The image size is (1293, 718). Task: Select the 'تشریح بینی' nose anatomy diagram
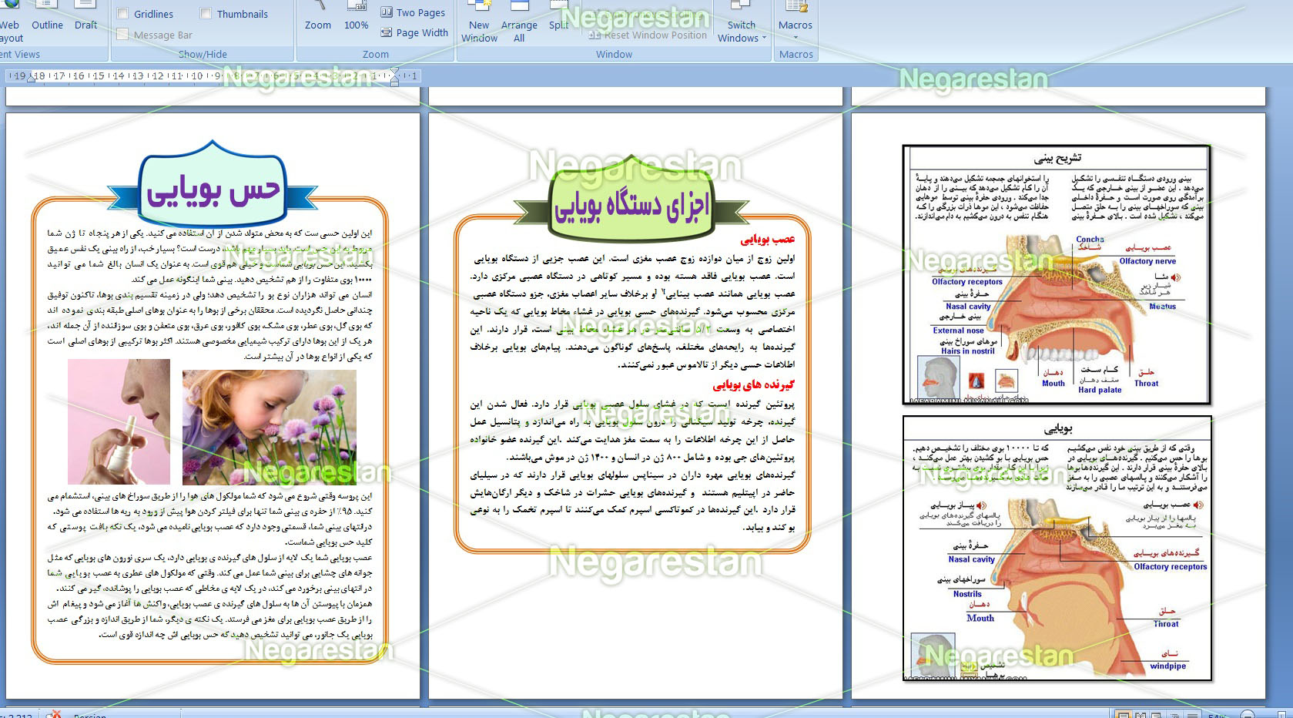1057,274
